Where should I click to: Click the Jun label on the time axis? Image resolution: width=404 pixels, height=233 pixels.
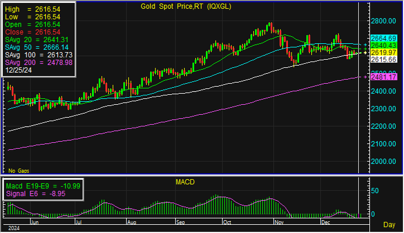[35, 222]
